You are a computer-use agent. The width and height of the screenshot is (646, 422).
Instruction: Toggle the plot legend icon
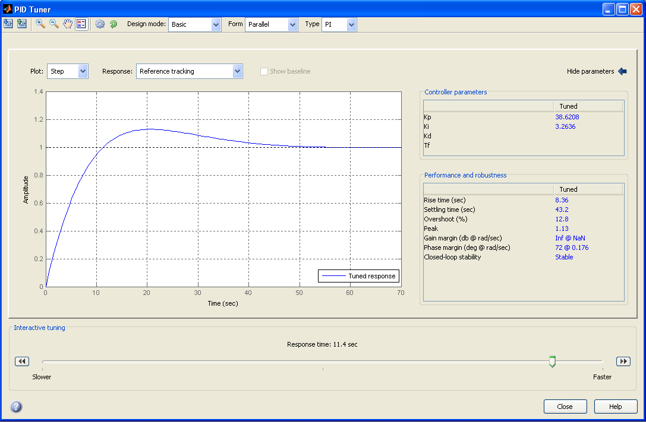coord(81,24)
